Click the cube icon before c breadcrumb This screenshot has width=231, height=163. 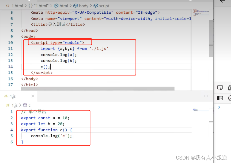[x=25, y=105]
